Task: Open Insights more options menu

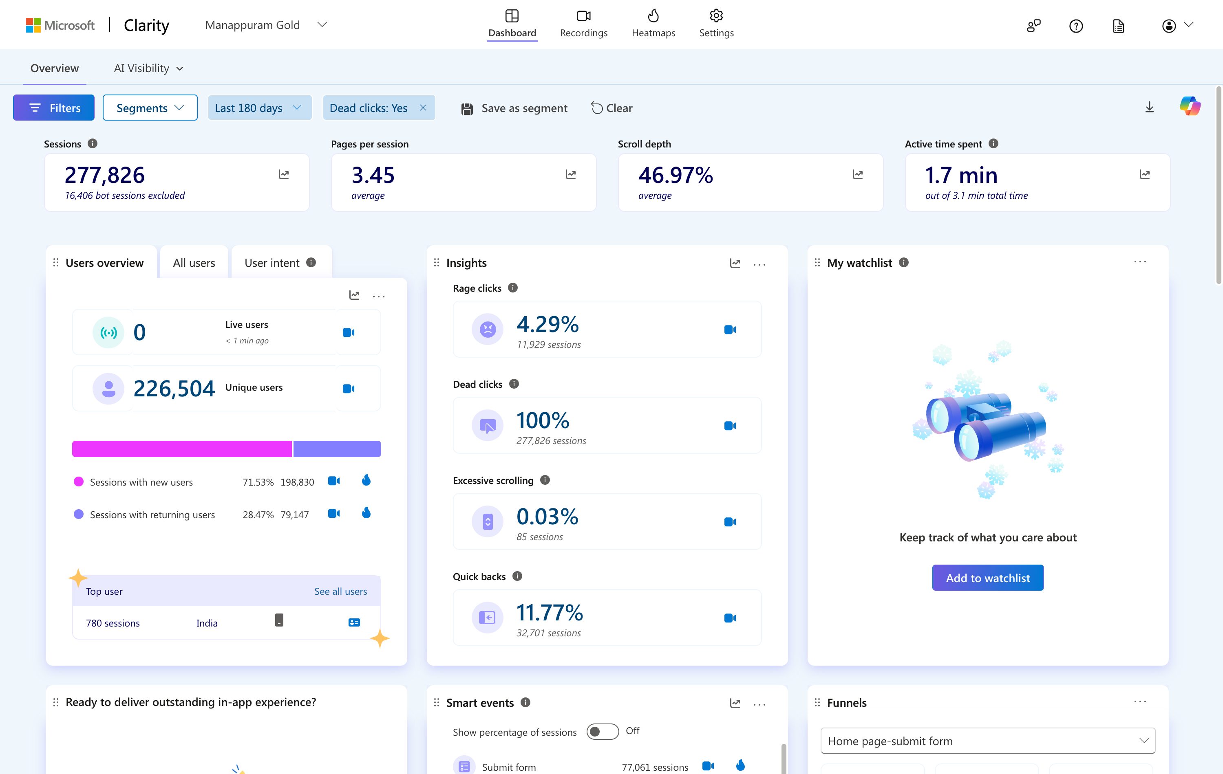Action: [x=759, y=264]
